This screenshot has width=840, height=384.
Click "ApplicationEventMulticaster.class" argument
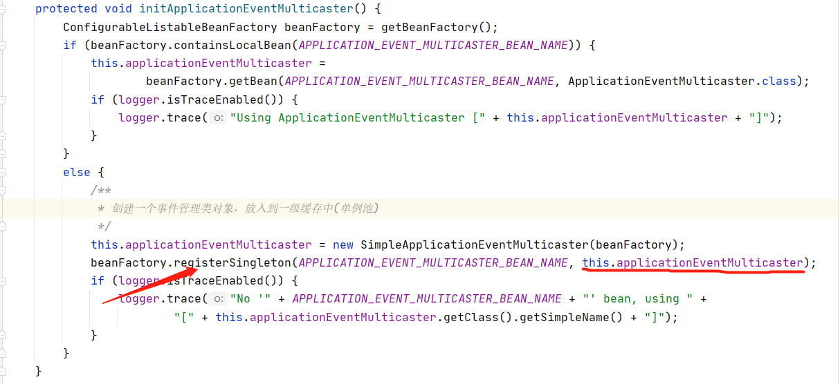682,81
